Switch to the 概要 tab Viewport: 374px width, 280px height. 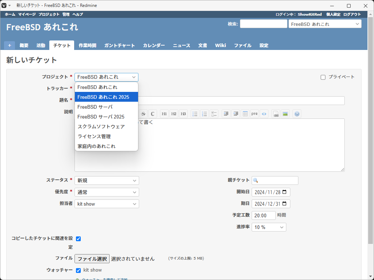[x=24, y=45]
